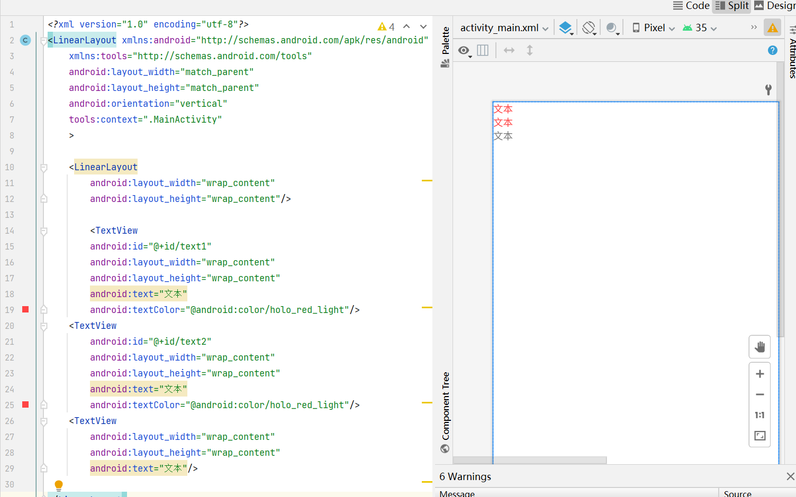Click yellow warning stripe near line 11

click(x=427, y=181)
